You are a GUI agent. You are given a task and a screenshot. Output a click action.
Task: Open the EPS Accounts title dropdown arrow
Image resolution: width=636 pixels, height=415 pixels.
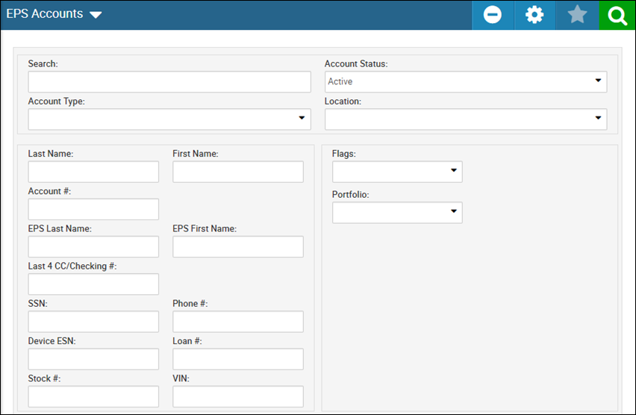(x=96, y=15)
